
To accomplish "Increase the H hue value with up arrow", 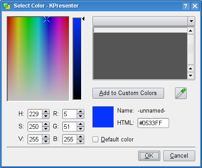I will [46, 112].
